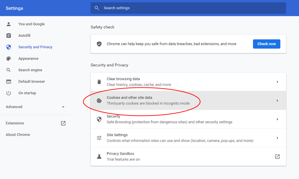This screenshot has height=179, width=299.
Task: Click the Site Settings sliders icon
Action: click(x=99, y=138)
